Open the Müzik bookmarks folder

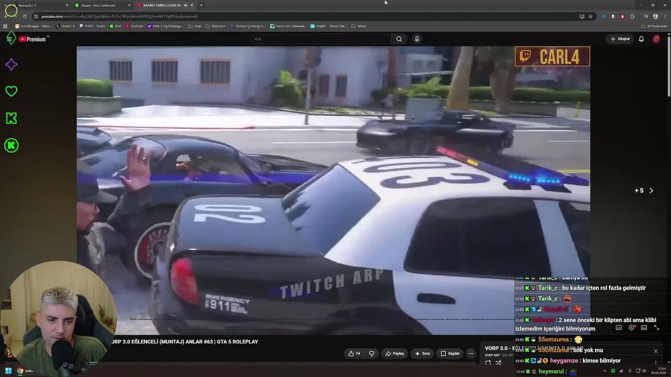coord(359,26)
